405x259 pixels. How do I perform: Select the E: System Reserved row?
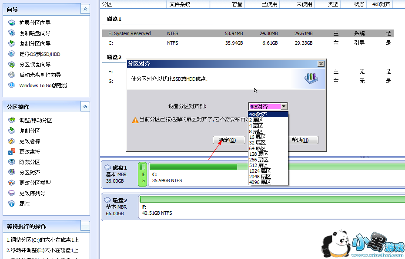(x=248, y=33)
